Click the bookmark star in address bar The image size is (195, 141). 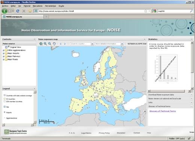coord(145,11)
